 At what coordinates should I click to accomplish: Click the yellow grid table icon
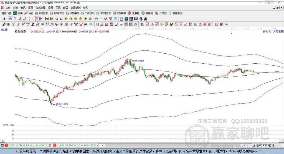(217, 24)
